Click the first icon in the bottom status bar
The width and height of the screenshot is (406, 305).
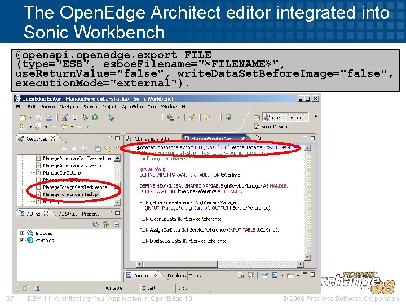point(26,288)
